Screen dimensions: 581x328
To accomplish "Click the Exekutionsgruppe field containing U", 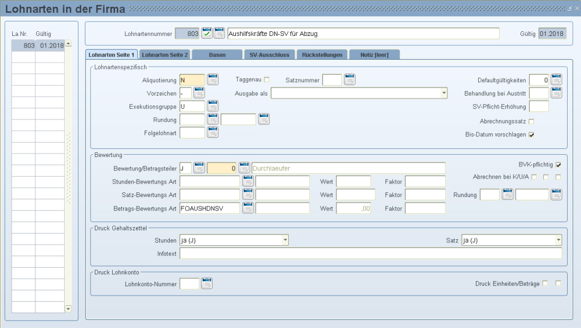I will point(192,107).
